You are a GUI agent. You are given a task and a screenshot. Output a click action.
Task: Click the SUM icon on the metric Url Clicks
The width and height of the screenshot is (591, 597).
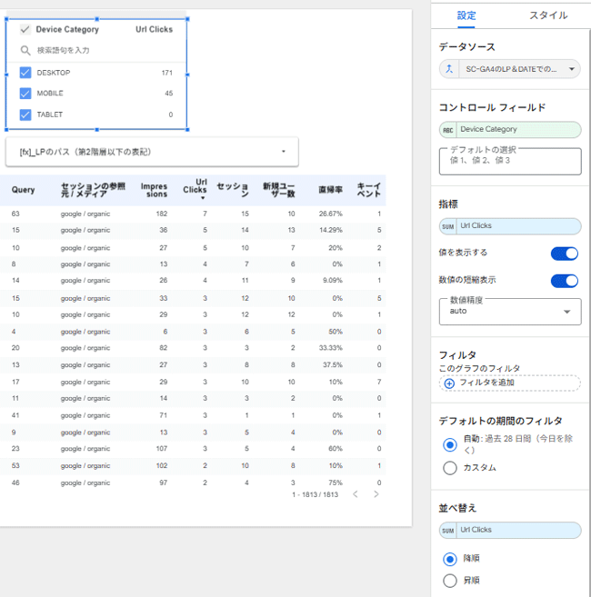tap(448, 226)
